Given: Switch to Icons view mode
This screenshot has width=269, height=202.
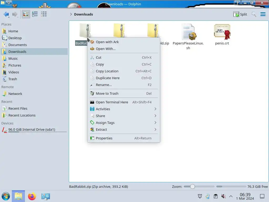Looking at the screenshot, I should click(26, 14).
